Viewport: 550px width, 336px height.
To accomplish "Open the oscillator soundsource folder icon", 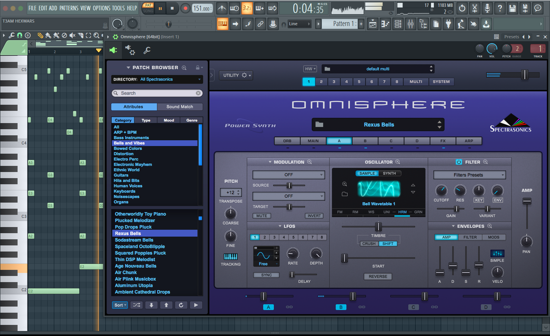I will pyautogui.click(x=345, y=194).
